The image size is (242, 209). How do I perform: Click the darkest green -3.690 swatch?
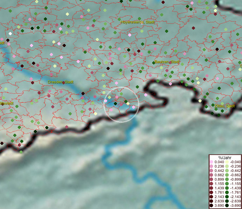point(226,206)
